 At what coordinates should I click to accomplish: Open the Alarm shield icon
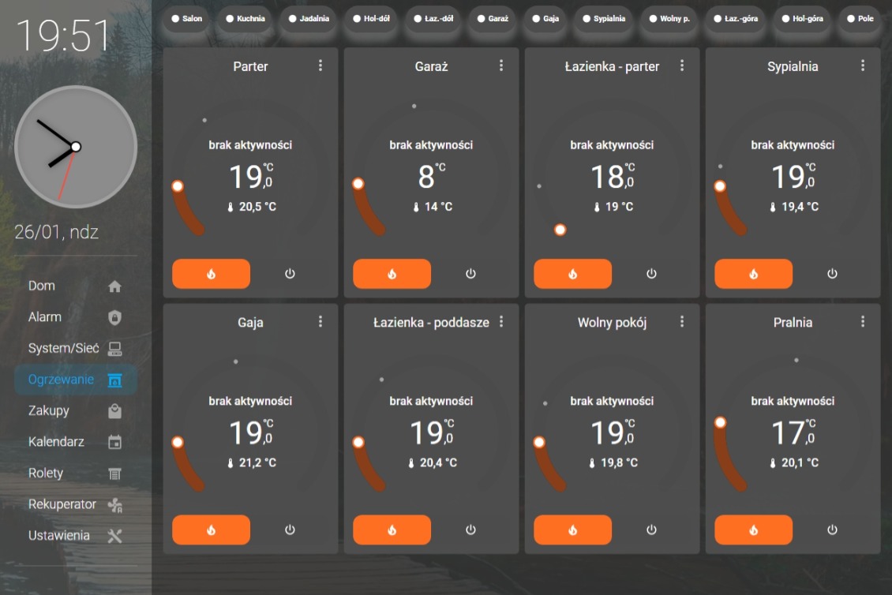(x=115, y=317)
